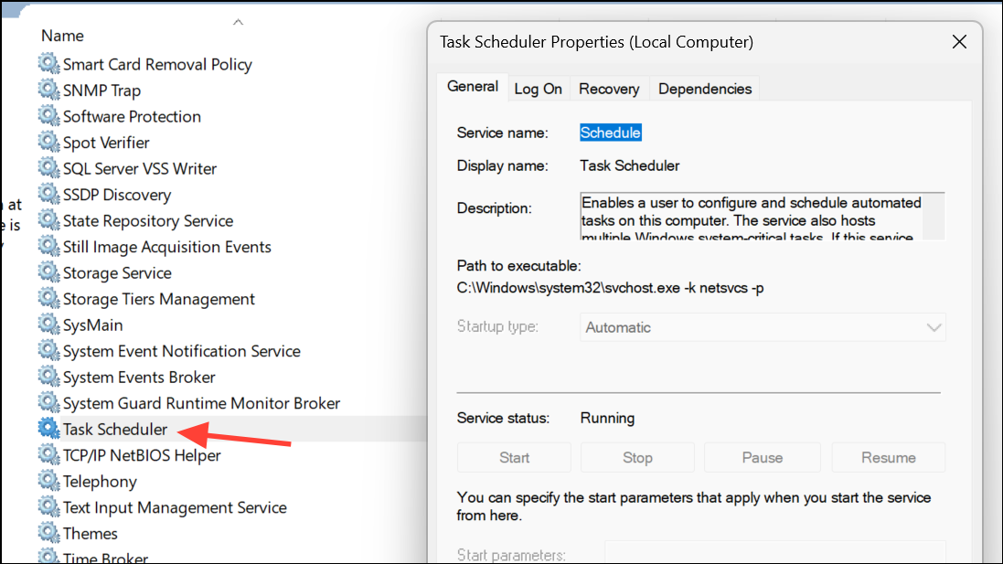Select the Time Broker service icon
The image size is (1003, 564).
pos(48,557)
